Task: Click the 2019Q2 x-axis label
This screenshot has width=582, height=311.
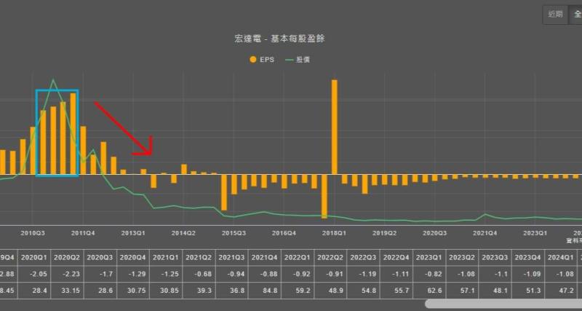Action: pyautogui.click(x=385, y=233)
